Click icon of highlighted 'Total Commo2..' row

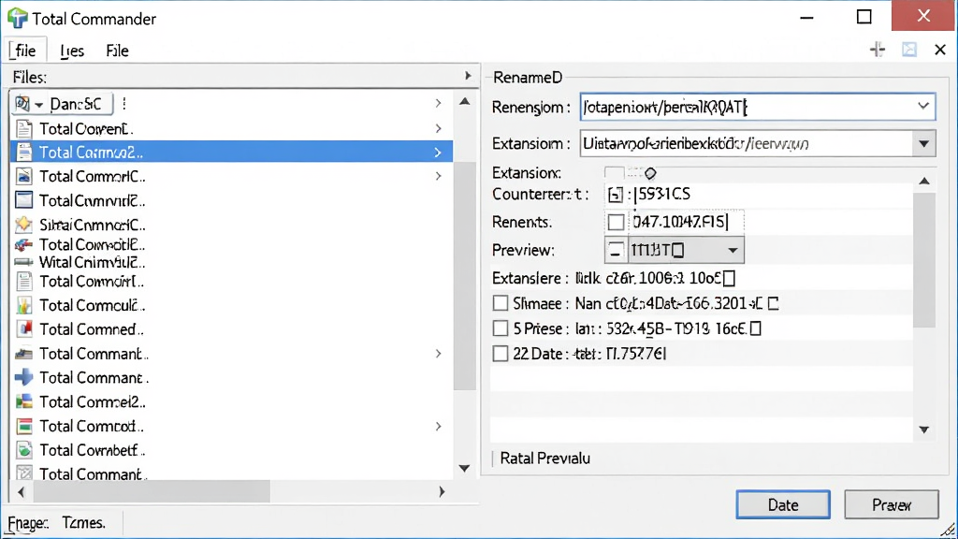point(23,152)
